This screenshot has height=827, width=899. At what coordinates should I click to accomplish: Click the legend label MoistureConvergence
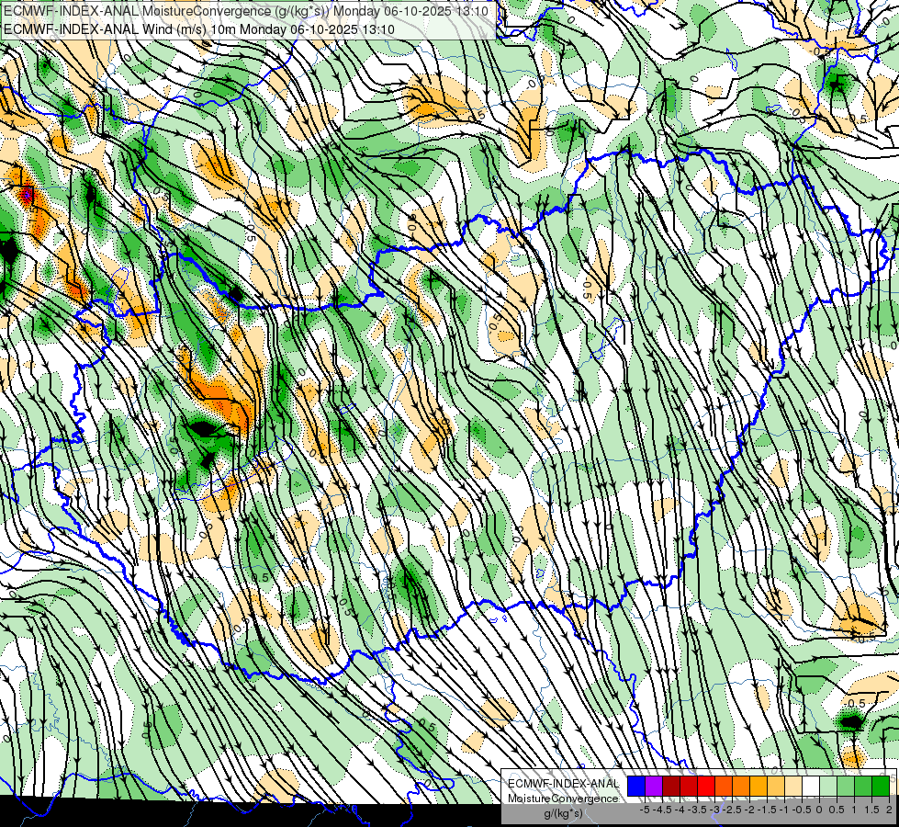563,799
